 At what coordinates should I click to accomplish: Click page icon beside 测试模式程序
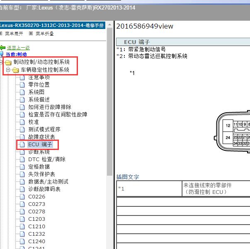[x=22, y=130]
